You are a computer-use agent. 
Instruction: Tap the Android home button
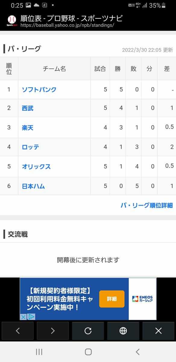pos(88,352)
